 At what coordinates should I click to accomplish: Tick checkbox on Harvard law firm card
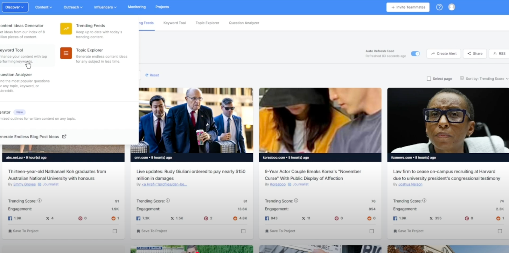click(500, 231)
